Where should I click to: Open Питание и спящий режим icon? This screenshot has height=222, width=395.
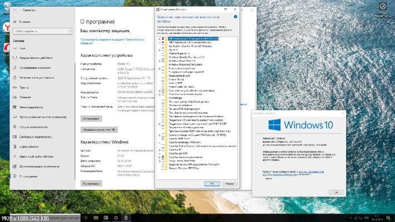[x=15, y=78]
